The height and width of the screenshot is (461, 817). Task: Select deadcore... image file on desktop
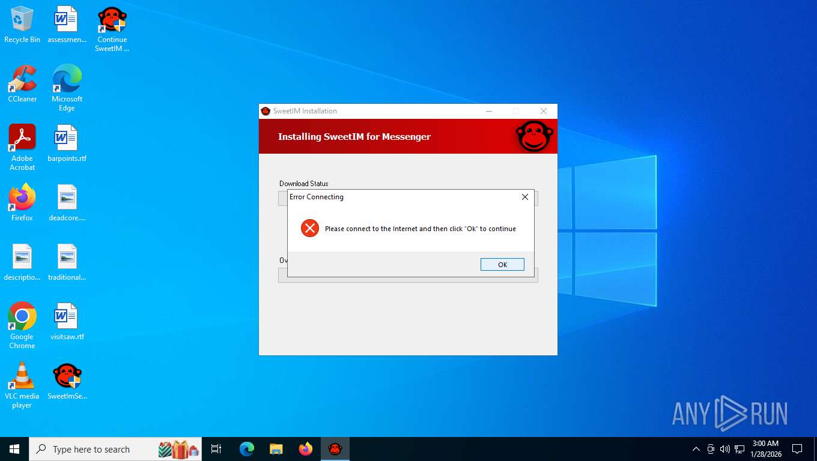pyautogui.click(x=67, y=203)
